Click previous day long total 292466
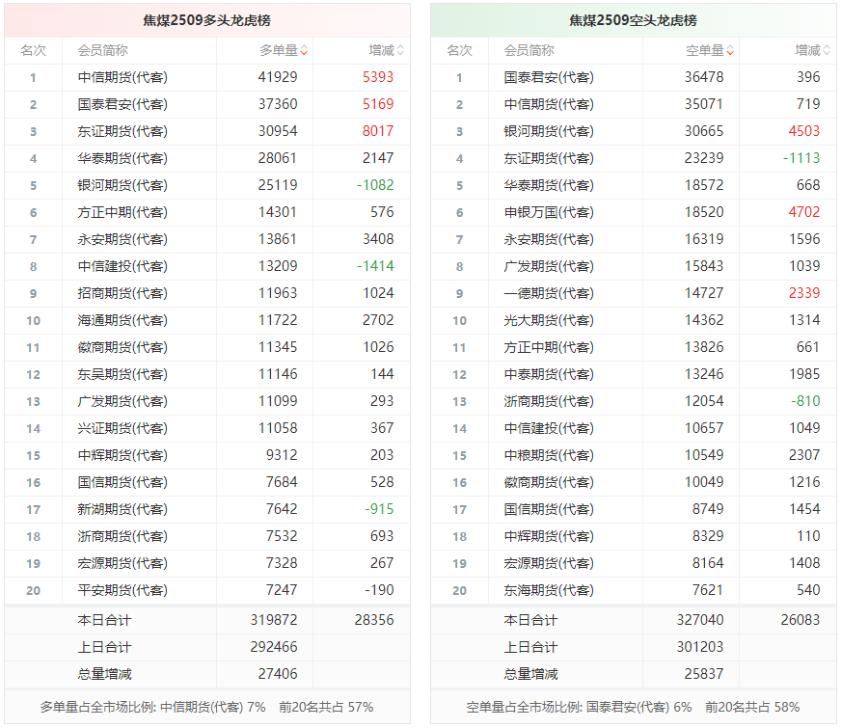841x728 pixels. click(274, 647)
